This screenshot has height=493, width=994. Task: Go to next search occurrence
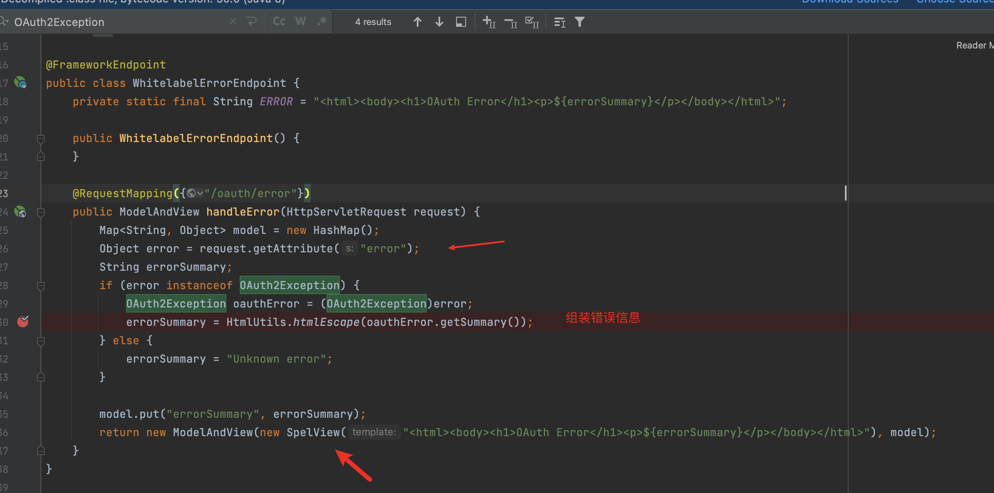click(439, 22)
